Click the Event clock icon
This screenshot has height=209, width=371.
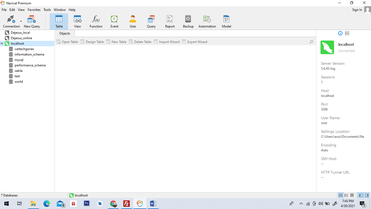point(114,21)
